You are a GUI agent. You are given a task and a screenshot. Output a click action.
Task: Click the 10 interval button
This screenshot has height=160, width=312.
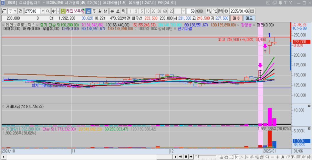(148, 11)
